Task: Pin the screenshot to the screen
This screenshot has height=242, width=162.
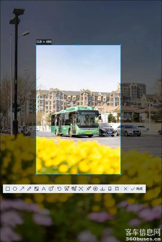Action: click(88, 189)
